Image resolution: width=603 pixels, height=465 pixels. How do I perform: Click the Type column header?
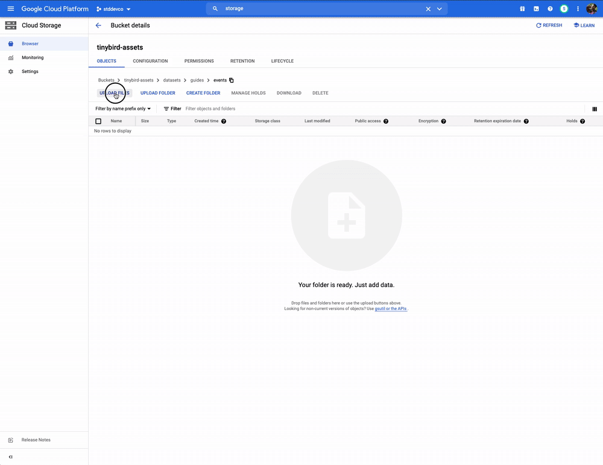tap(171, 121)
